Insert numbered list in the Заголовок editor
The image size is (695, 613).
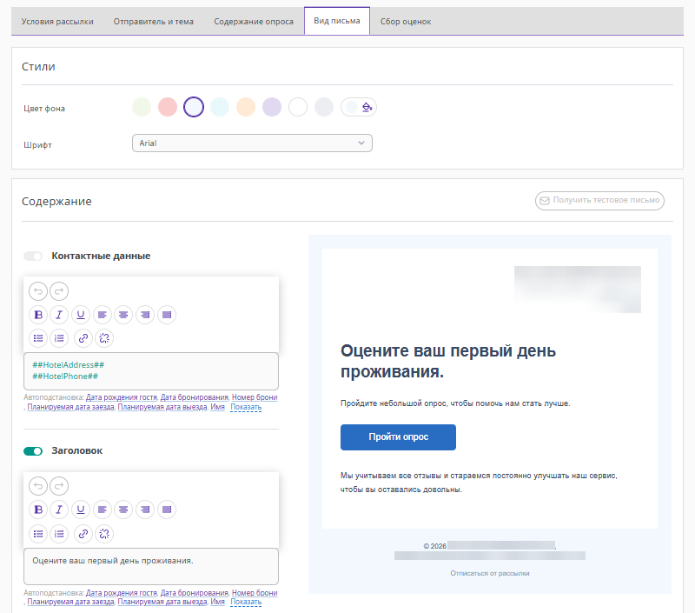point(59,534)
